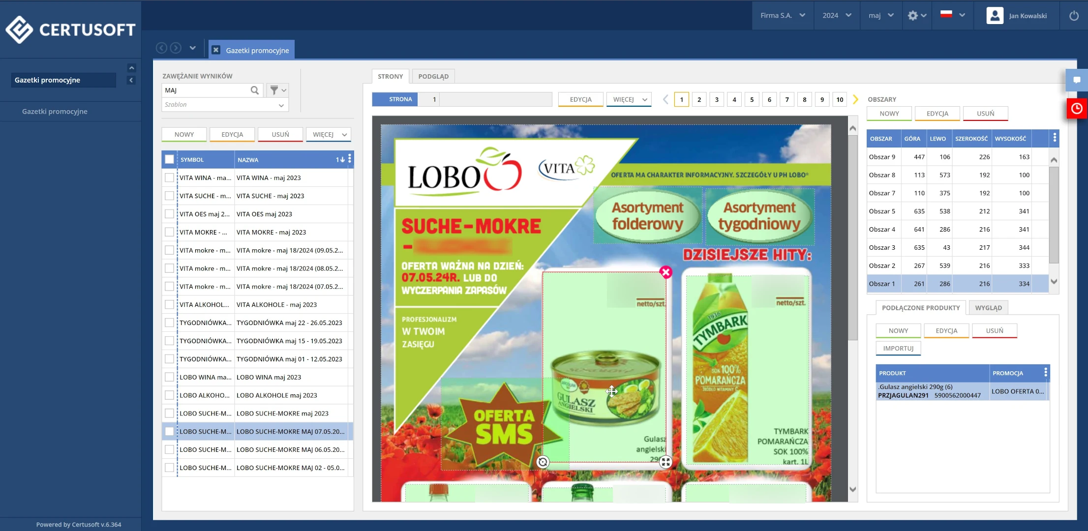Open left panel WIĘCEJ dropdown

pyautogui.click(x=329, y=134)
